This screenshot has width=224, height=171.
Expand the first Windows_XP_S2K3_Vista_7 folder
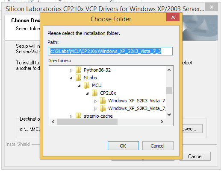tap(95, 101)
